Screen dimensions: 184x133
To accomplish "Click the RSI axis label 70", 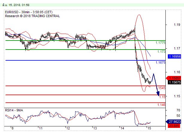I will [x=178, y=110].
